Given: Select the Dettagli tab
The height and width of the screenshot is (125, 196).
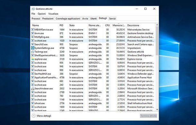Looking at the screenshot, I should (103, 18).
